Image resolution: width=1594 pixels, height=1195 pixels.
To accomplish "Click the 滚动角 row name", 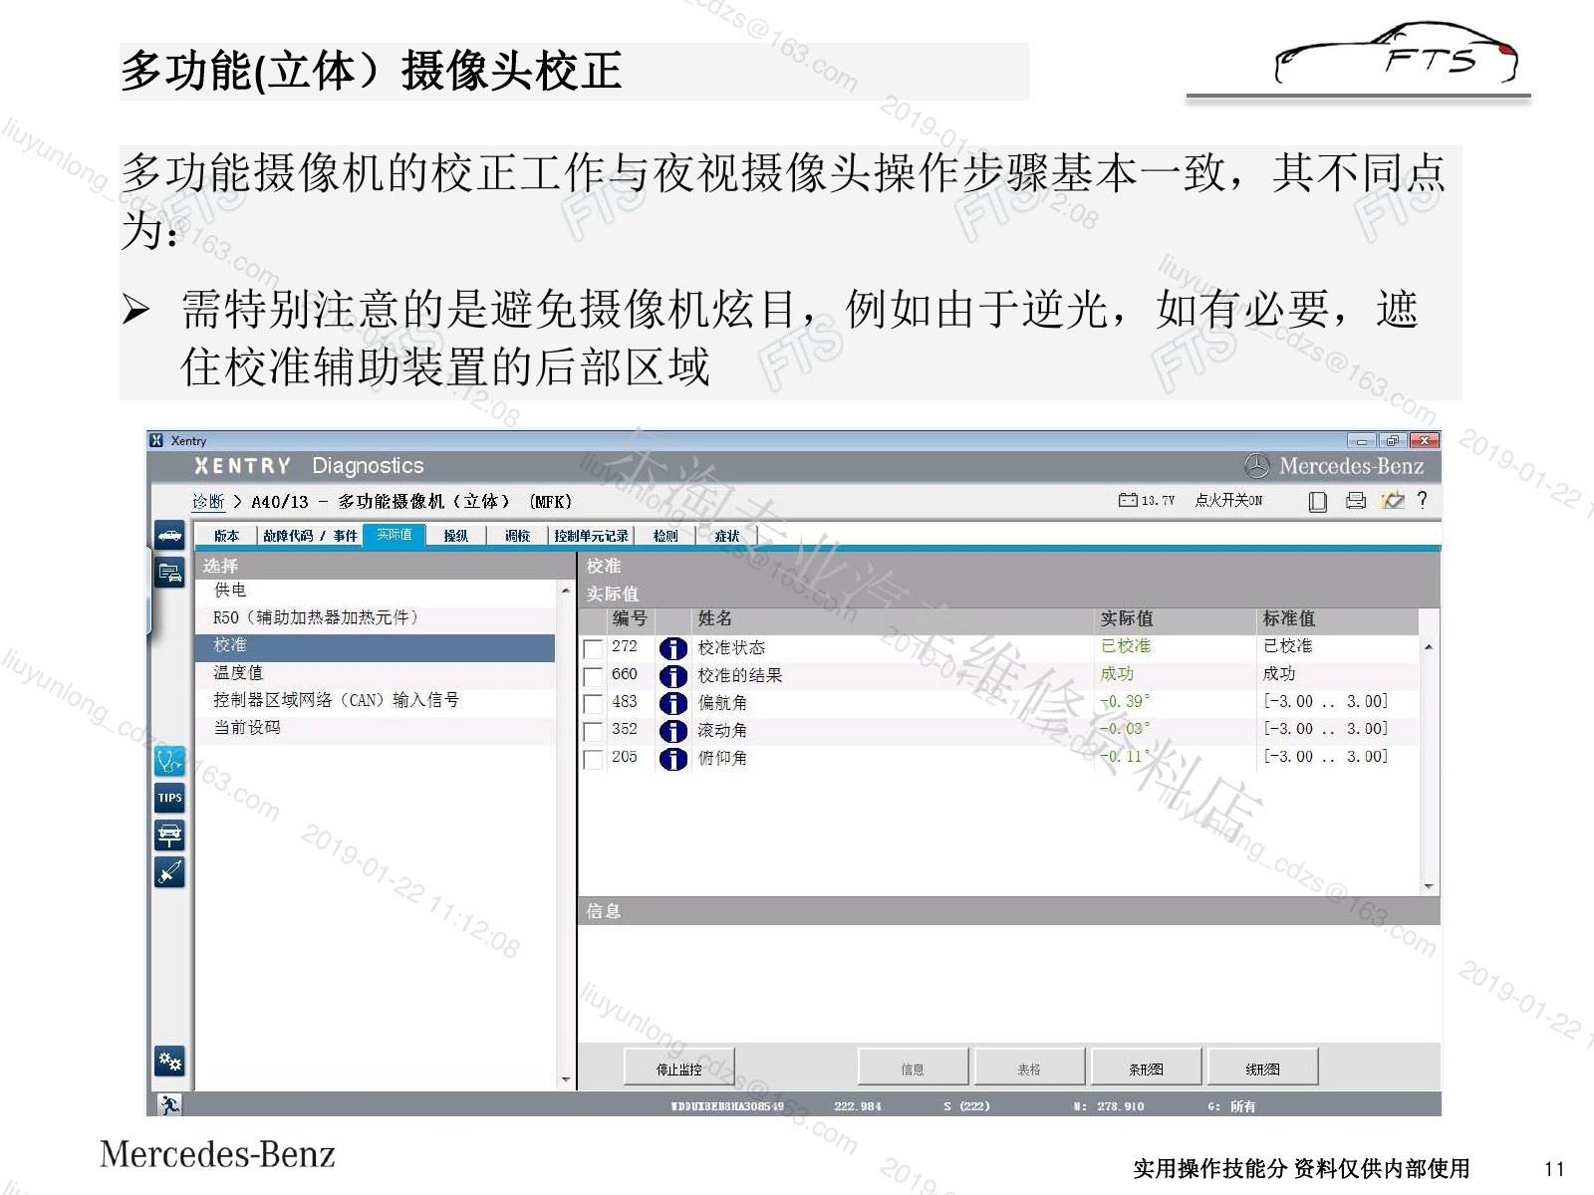I will pyautogui.click(x=722, y=731).
